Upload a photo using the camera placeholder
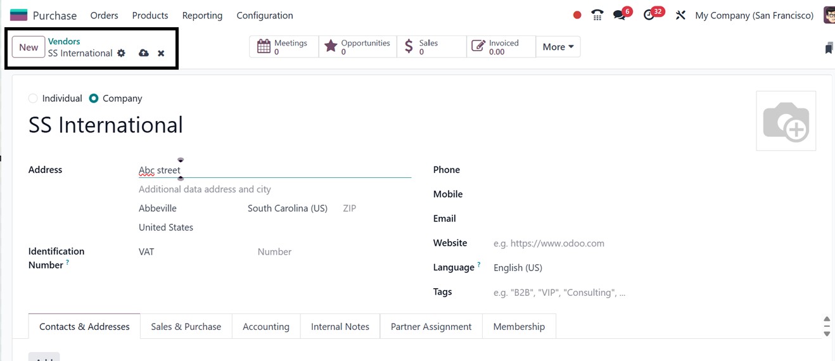This screenshot has width=835, height=361. click(x=786, y=121)
